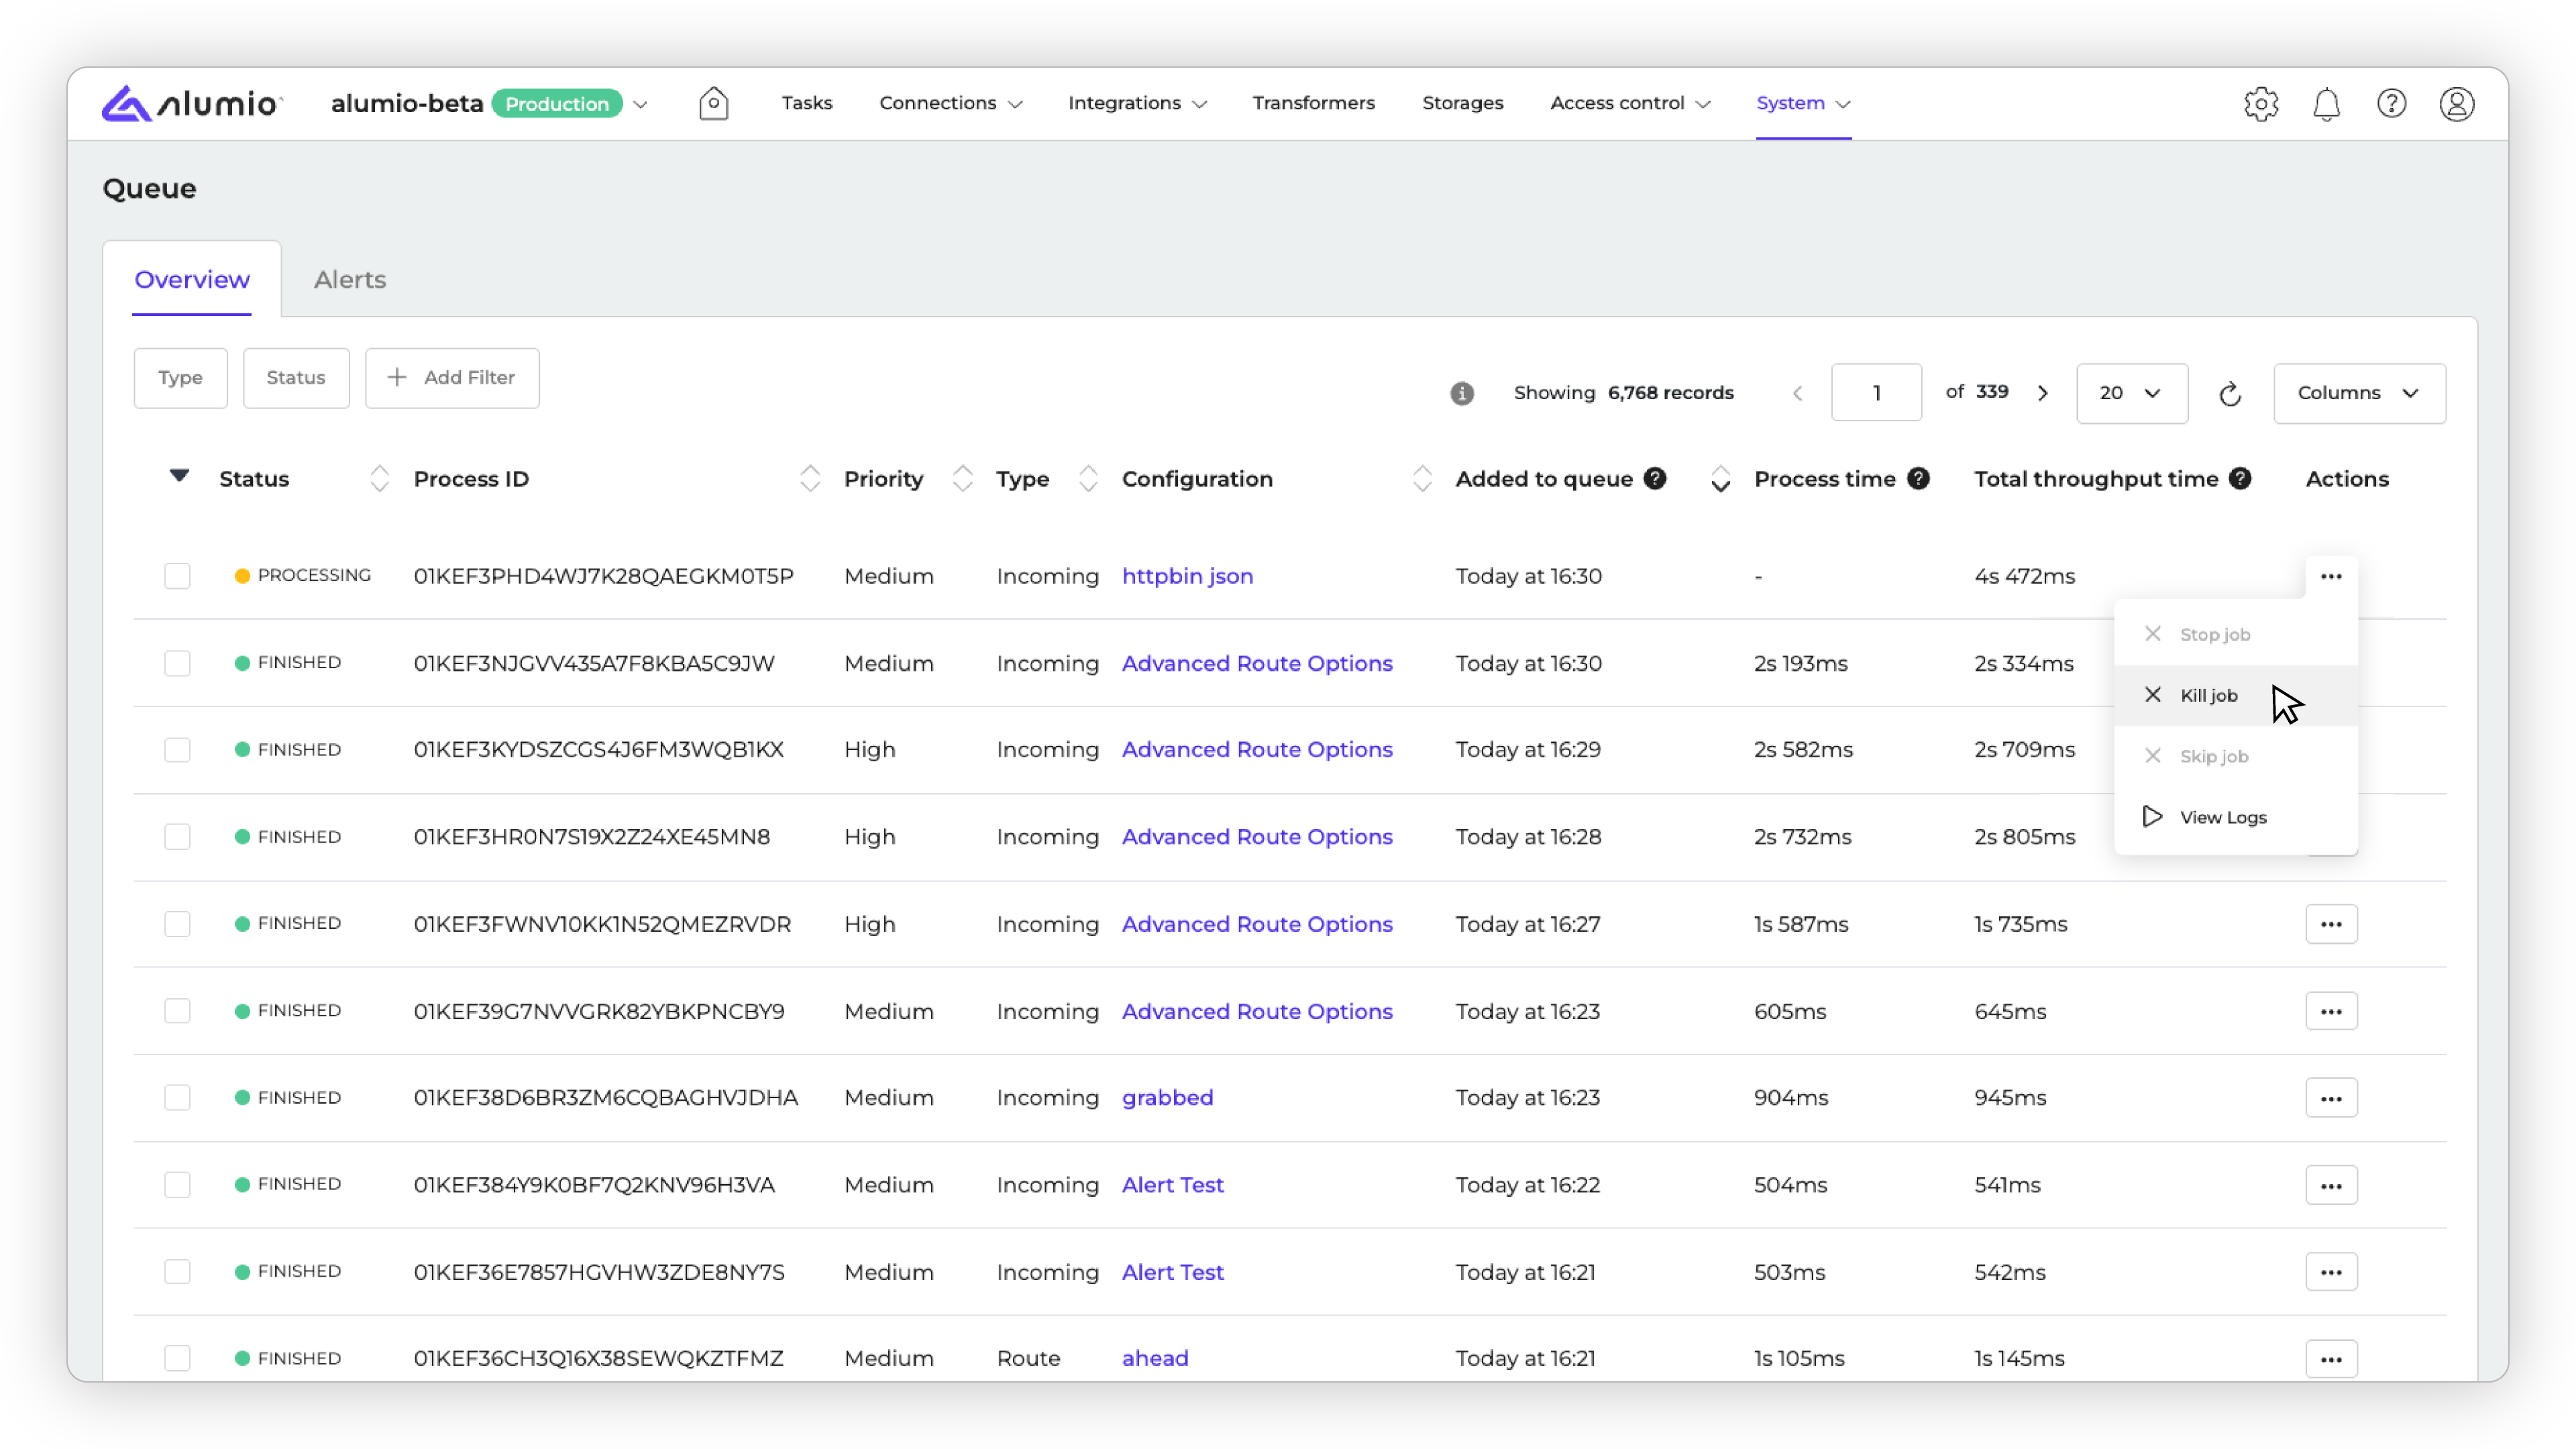Viewport: 2576px width, 1449px height.
Task: Refresh the queue records list
Action: (2230, 393)
